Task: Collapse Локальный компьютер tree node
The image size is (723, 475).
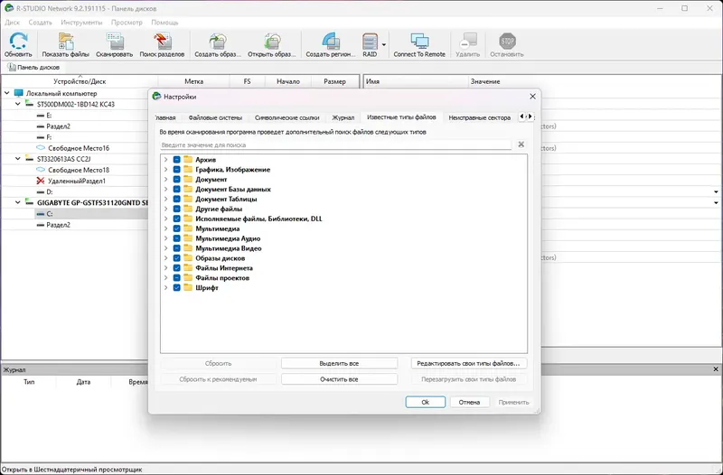Action: 7,93
